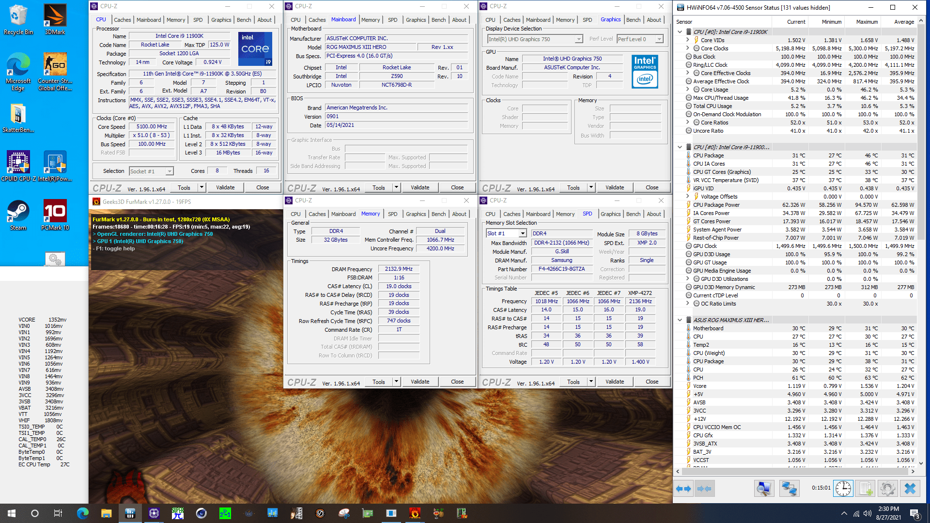Click Super PI icon in the taskbar
Viewport: 930px width, 523px height.
pyautogui.click(x=178, y=513)
